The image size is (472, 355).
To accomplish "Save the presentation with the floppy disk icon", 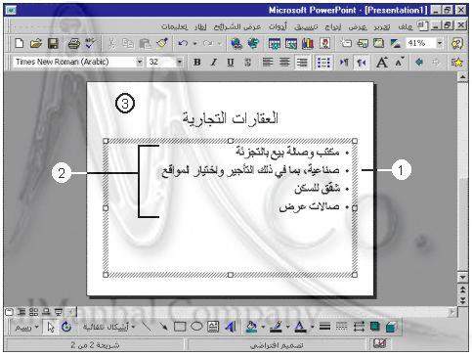I will click(53, 43).
